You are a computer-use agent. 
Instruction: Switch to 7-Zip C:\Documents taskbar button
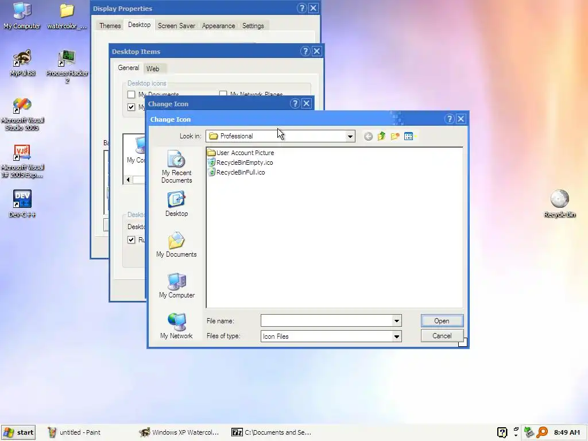click(x=272, y=432)
